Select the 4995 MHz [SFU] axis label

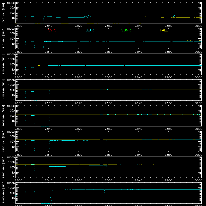(4, 141)
